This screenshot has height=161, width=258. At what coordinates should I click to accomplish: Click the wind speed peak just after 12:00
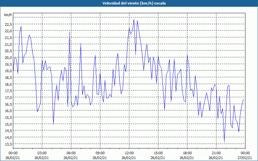134,19
